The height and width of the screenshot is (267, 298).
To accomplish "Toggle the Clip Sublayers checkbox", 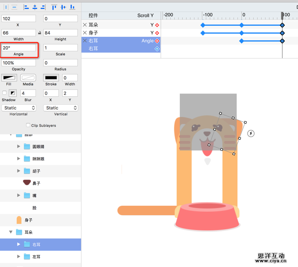I will [x=28, y=125].
